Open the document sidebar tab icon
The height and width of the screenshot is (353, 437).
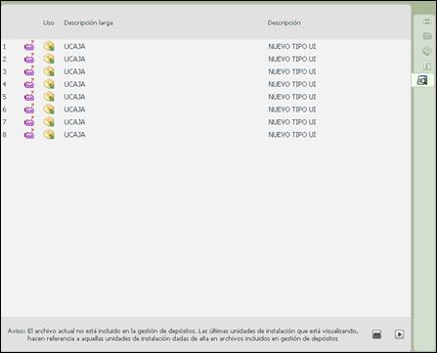(x=427, y=66)
